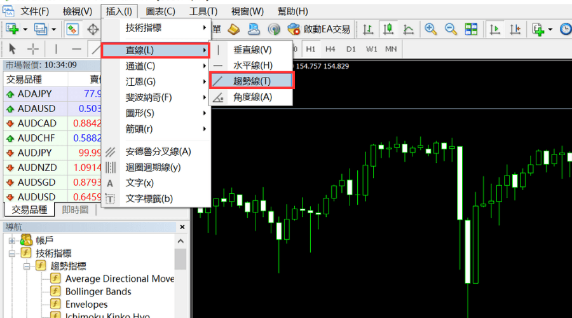572x318 pixels.
Task: Open the 圖表(C) menu
Action: tap(160, 11)
